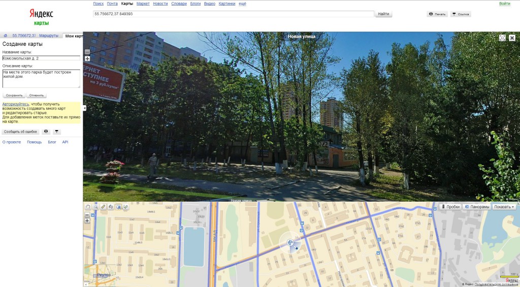Focus the coordinates search field

point(234,14)
